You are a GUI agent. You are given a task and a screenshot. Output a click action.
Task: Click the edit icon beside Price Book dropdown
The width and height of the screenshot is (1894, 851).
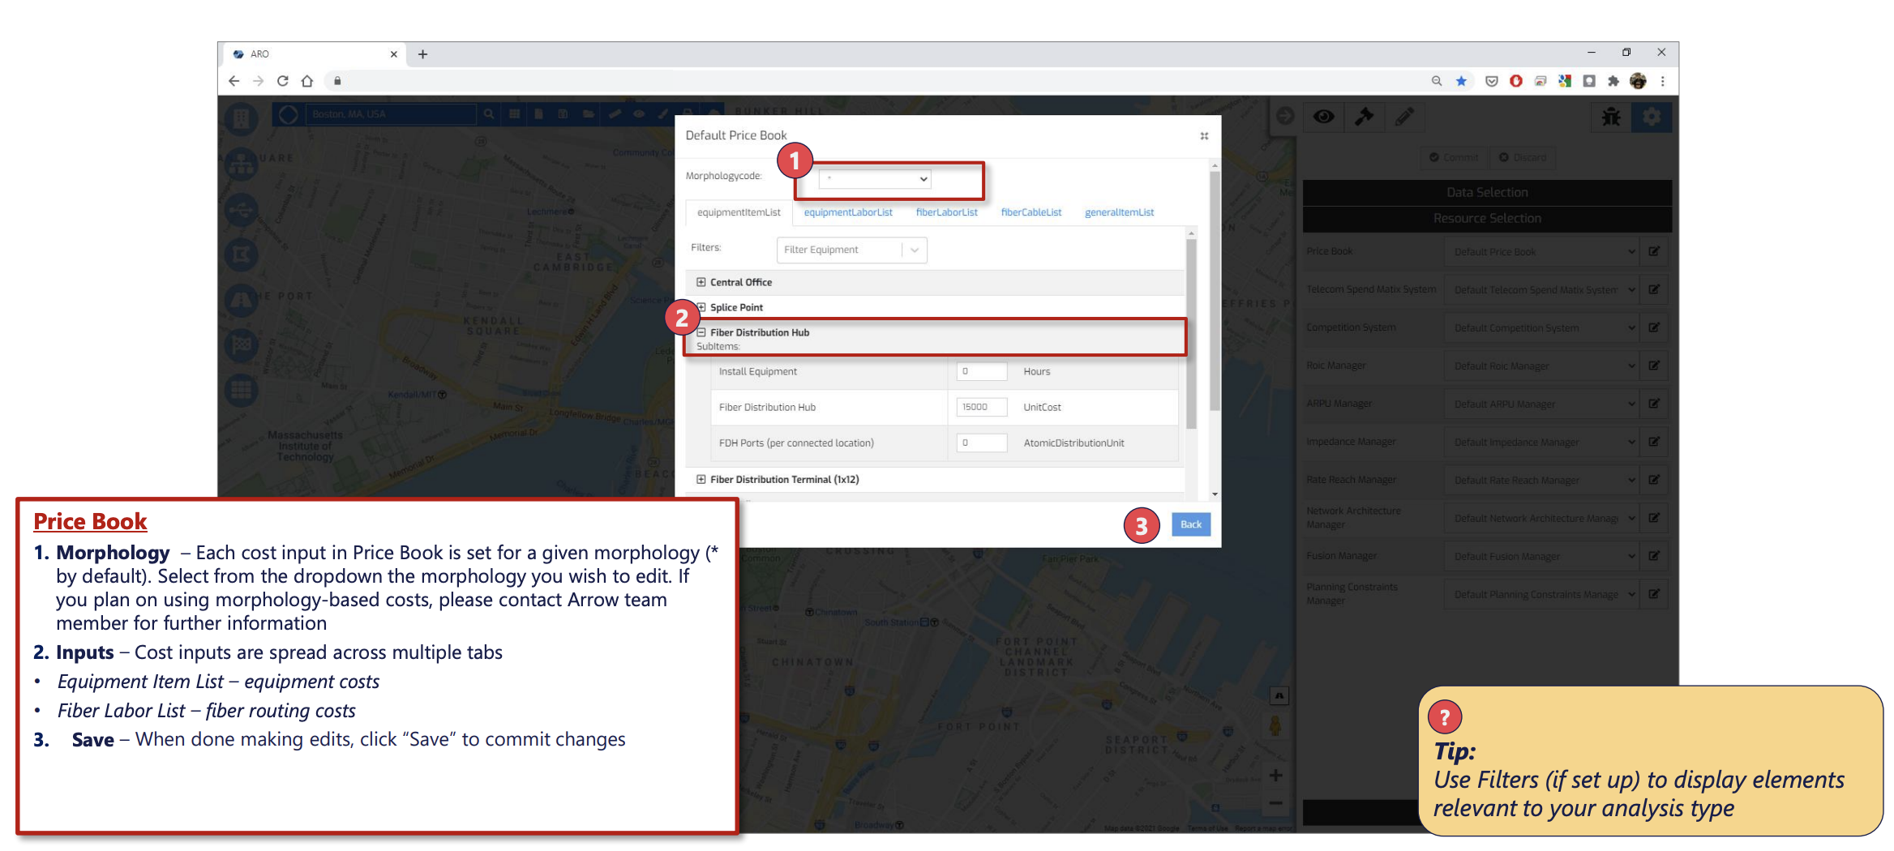click(x=1654, y=251)
